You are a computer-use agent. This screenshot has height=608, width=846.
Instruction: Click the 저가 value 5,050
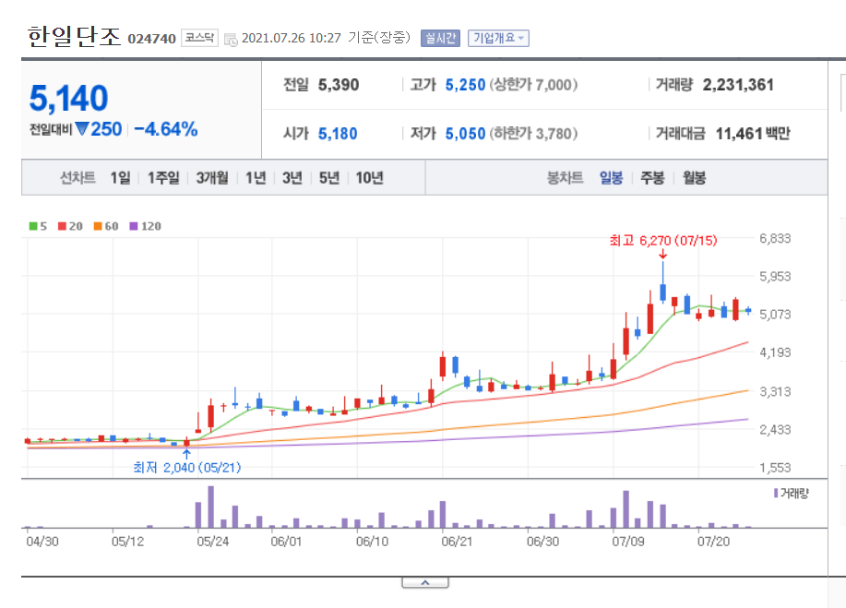[x=465, y=133]
